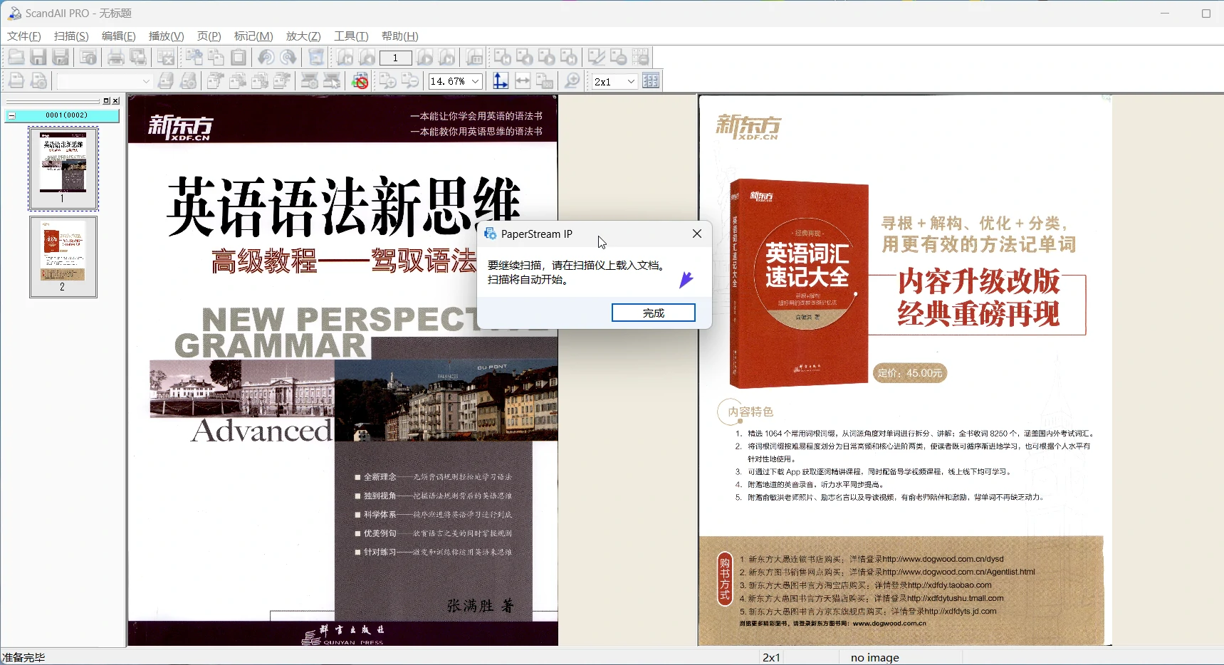Click the trash bin toolbar icon

click(316, 58)
